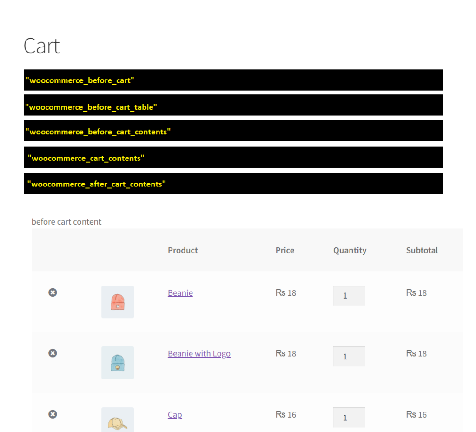Screen dimensions: 476x432
Task: Click the Subtotal column header
Action: point(422,250)
